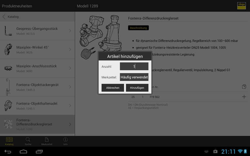Select the Maxiplex-Anschlussstück thumbnail
Screen dimensions: 250x156
8,68
